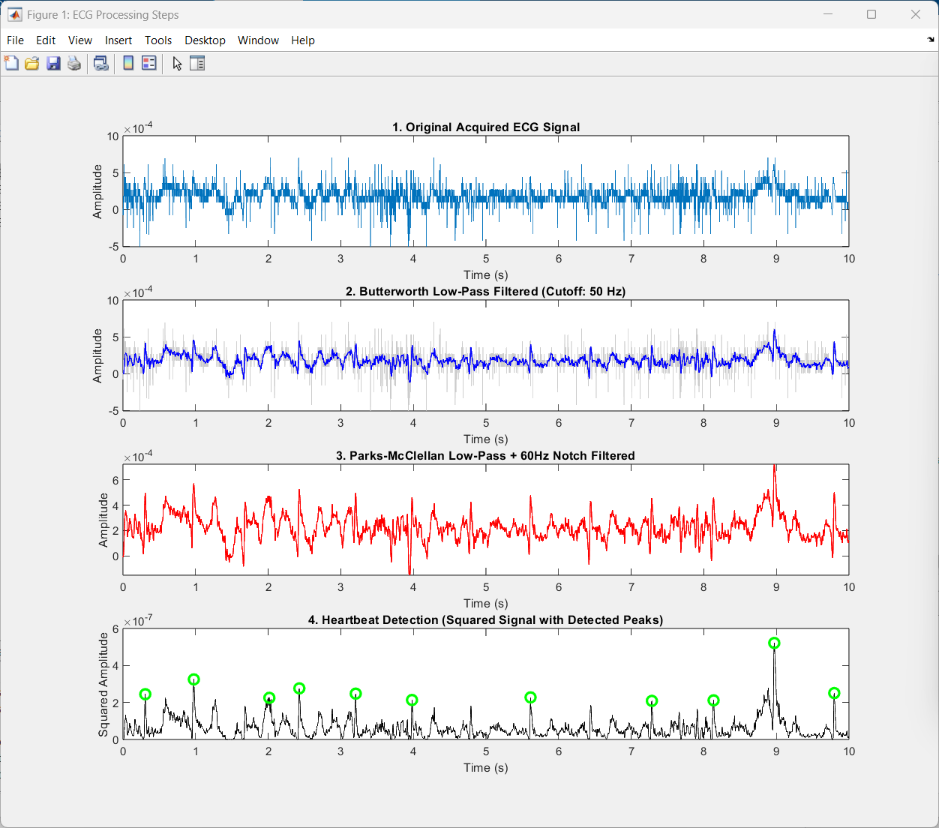Click the ×10⁻⁷ exponent label on Heartbeat plot

(x=138, y=620)
